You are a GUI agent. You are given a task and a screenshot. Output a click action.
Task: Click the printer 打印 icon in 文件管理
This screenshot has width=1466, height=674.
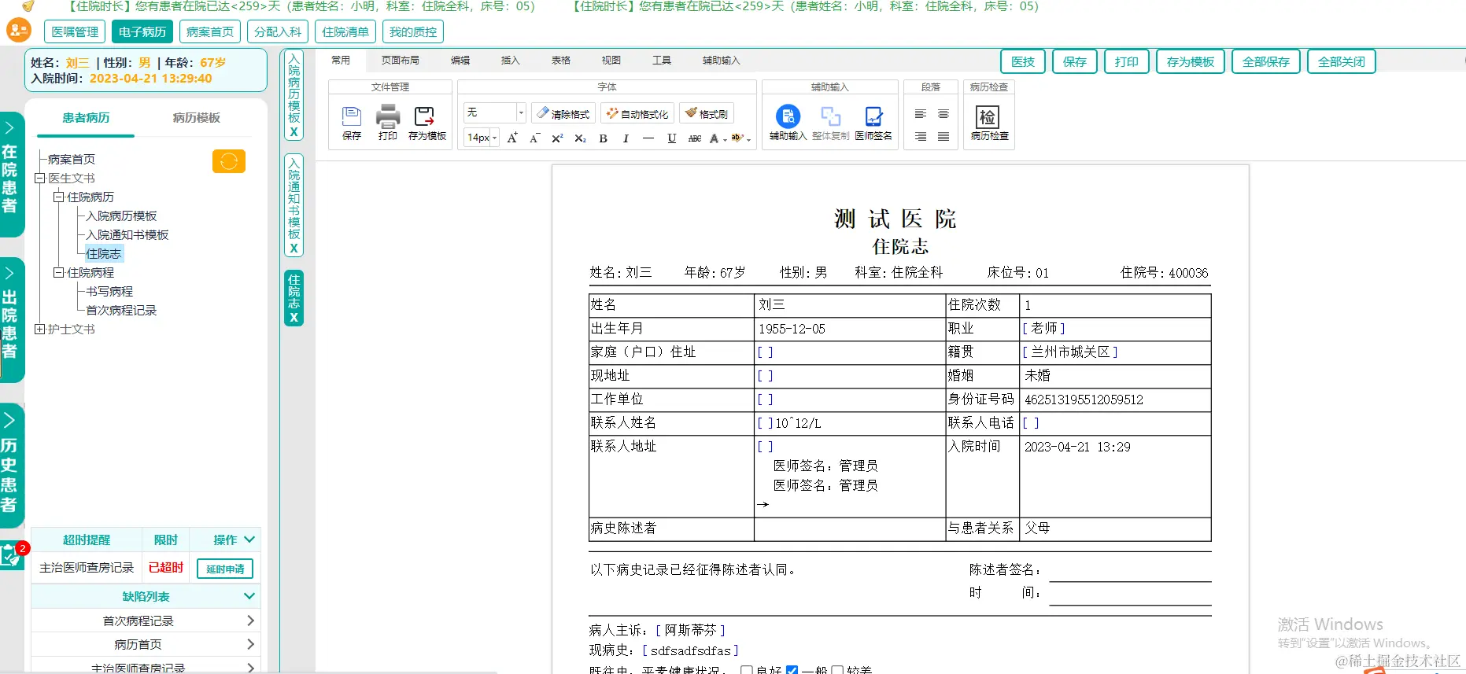click(388, 116)
